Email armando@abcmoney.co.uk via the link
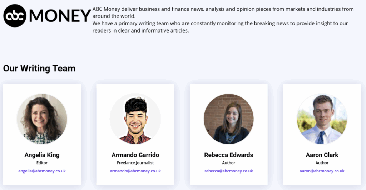Image resolution: width=366 pixels, height=190 pixels. (135, 171)
